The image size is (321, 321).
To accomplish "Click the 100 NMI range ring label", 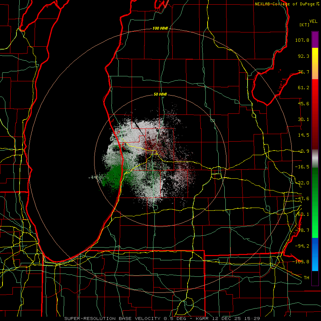I will point(160,28).
